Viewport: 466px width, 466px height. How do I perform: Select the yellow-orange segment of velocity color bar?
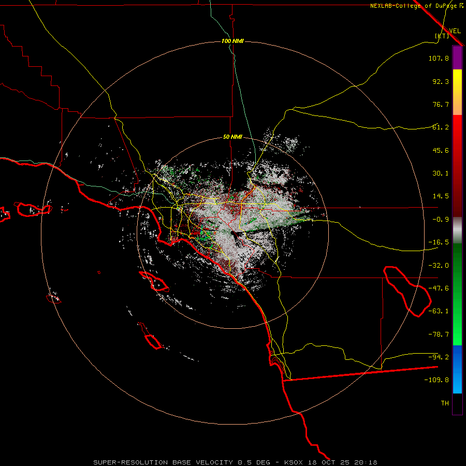(x=457, y=92)
